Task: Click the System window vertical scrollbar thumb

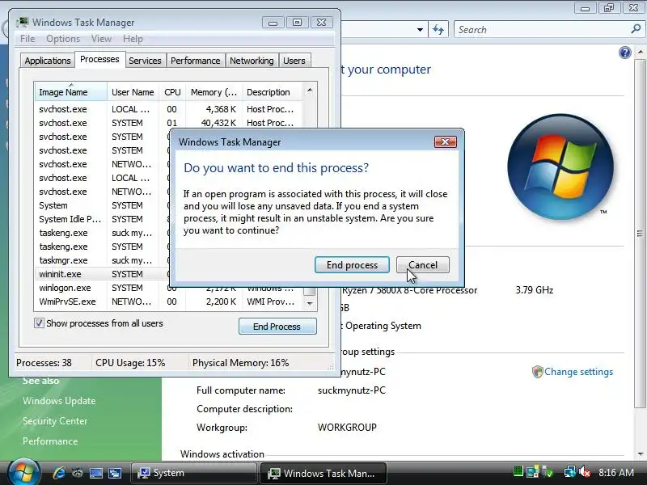Action: coord(640,233)
